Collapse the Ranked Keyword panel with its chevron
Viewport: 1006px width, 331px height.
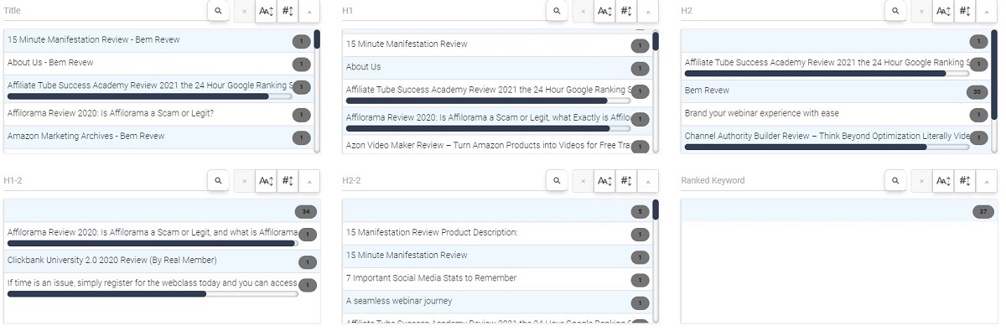987,180
